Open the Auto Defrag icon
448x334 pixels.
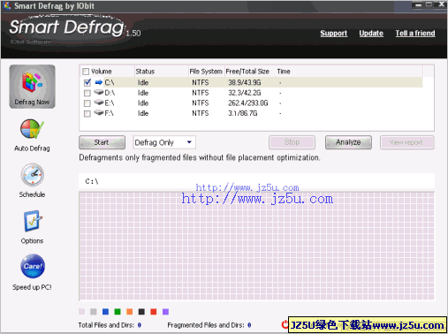32,129
